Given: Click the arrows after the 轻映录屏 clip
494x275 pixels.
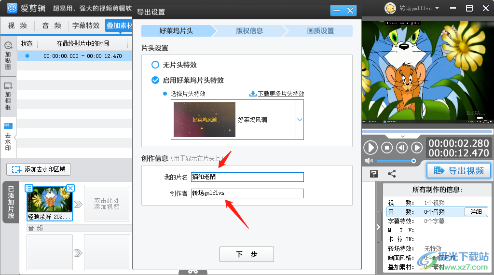Looking at the screenshot, I should tap(78, 204).
